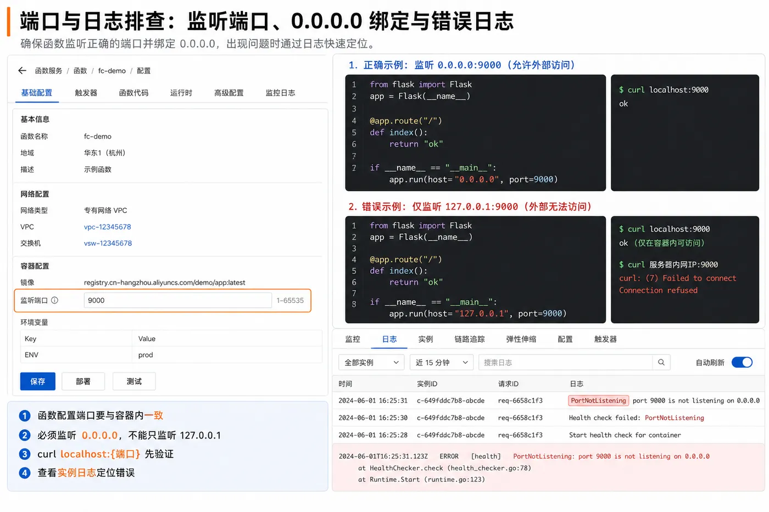Select the 链路追踪 tab
This screenshot has height=512, width=769.
click(x=470, y=339)
